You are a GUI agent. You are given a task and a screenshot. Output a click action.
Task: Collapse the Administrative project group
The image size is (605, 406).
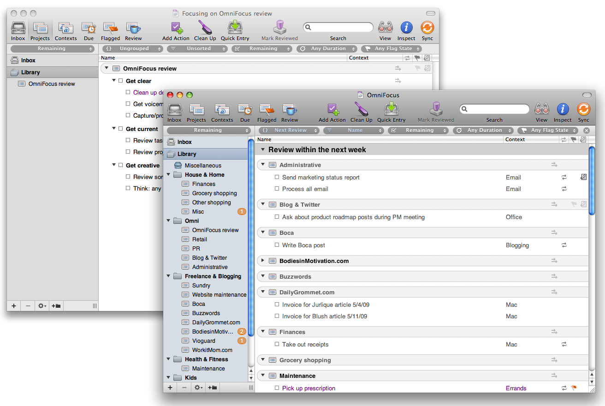pos(263,165)
